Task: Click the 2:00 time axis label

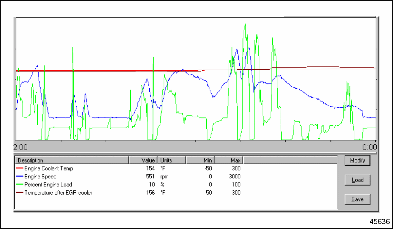Action: [x=20, y=147]
